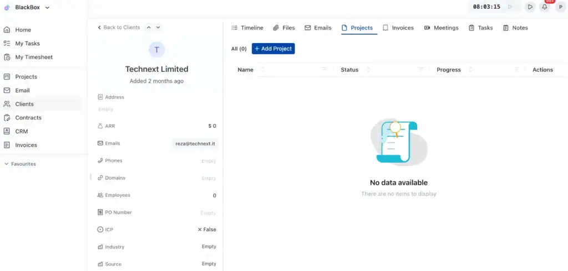This screenshot has height=271, width=568.
Task: Switch to the Invoices tab
Action: click(x=398, y=28)
